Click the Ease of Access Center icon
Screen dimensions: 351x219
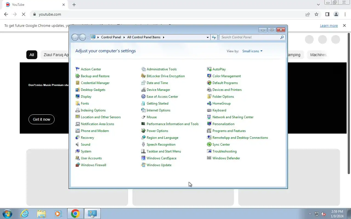tap(143, 97)
